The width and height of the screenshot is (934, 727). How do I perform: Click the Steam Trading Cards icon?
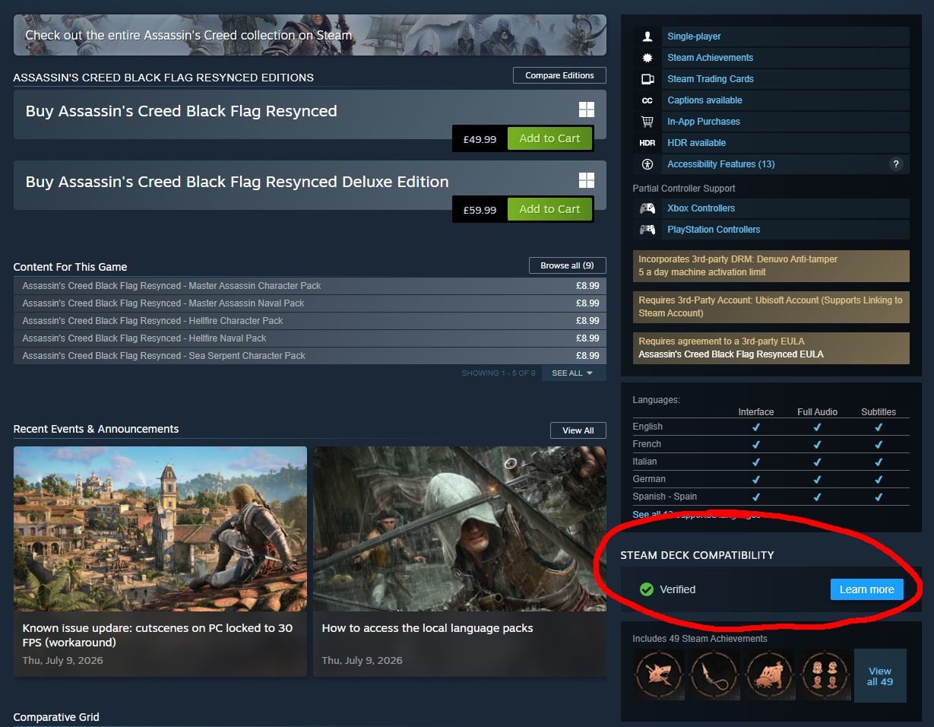647,79
